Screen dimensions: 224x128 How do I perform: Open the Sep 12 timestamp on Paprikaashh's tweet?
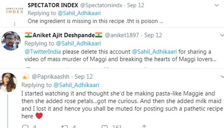click(84, 77)
